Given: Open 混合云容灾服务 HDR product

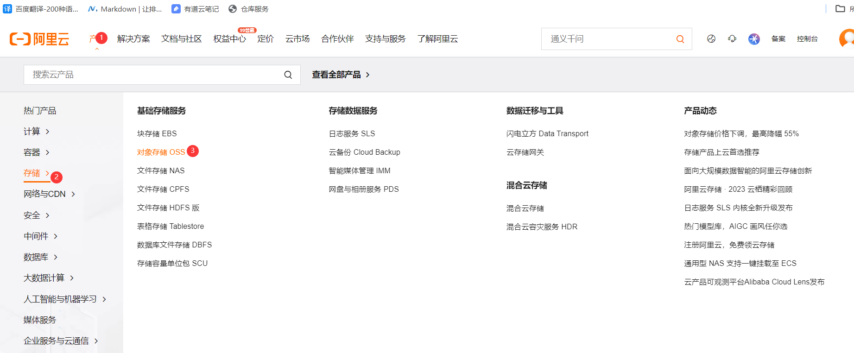Looking at the screenshot, I should pyautogui.click(x=542, y=227).
